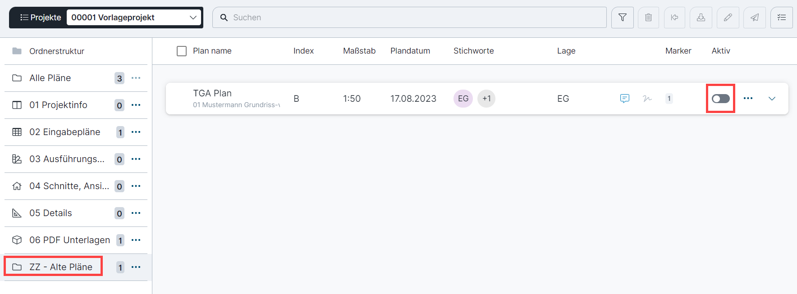Sort by Plandatum column header

410,51
